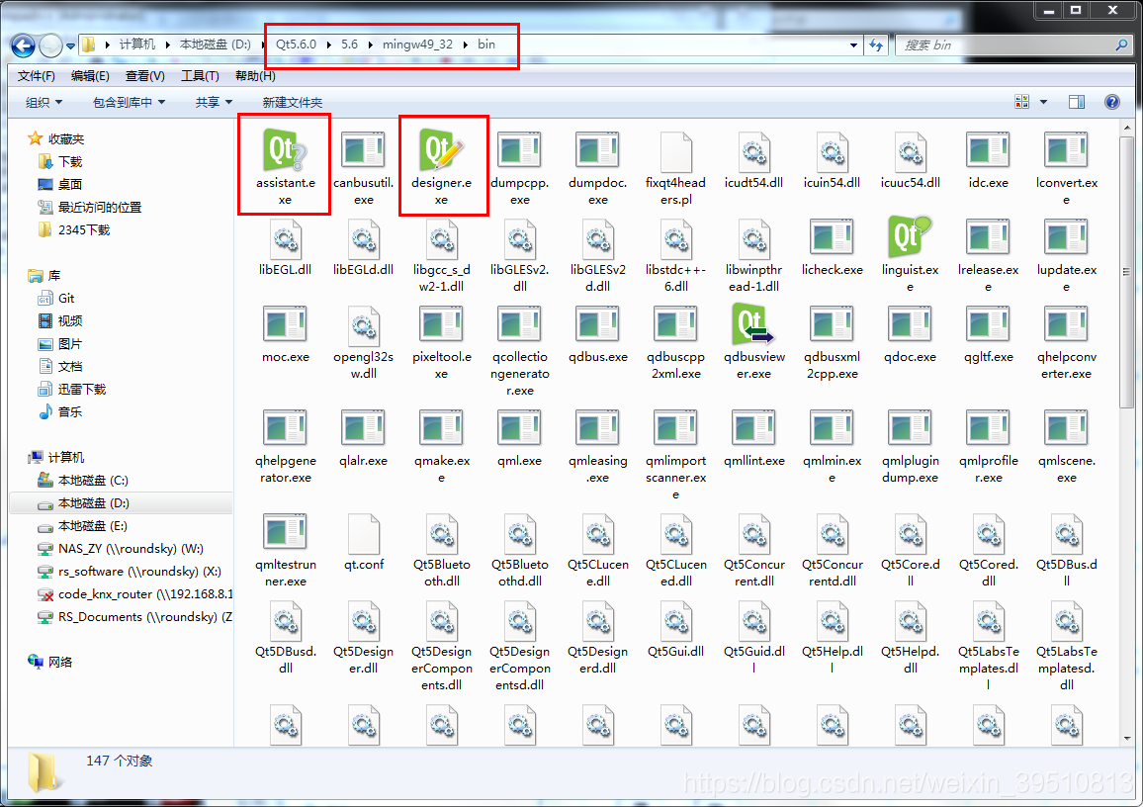The height and width of the screenshot is (807, 1143).
Task: Select the pixeltool.exe file icon
Action: 441,324
